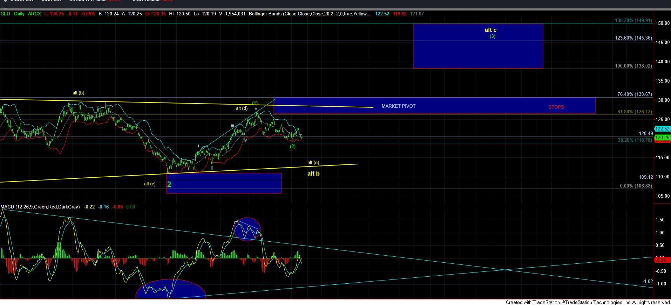Click the yellow alt c target label
Viewport: 671px width, 305px height.
pyautogui.click(x=490, y=30)
